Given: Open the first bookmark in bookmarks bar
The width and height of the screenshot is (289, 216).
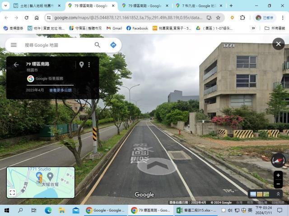Looking at the screenshot, I should tap(13, 28).
